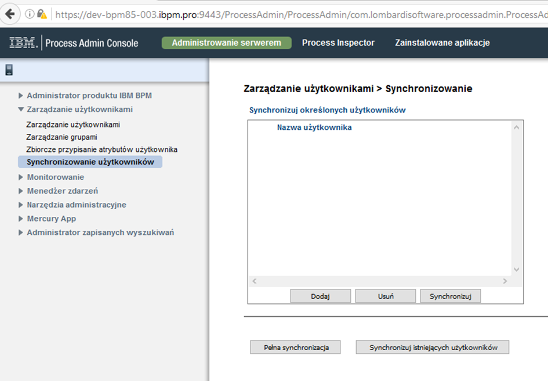The image size is (548, 381).
Task: Collapse the Zarządzanie użytkownikami section
Action: (21, 110)
